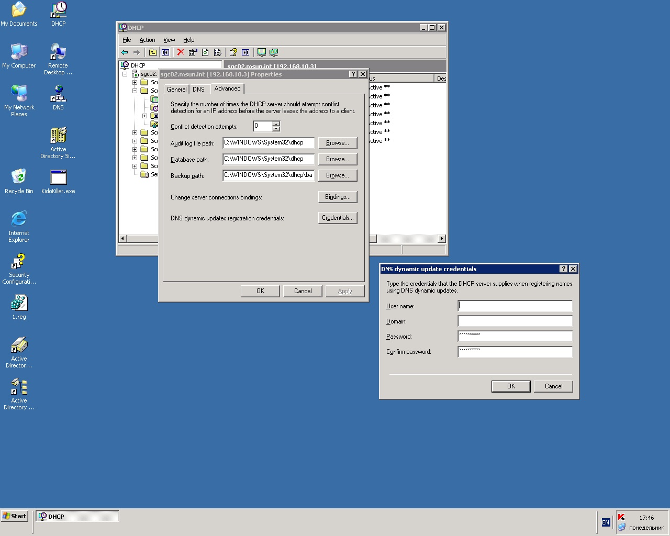Image resolution: width=670 pixels, height=536 pixels.
Task: Increase conflict detection attempts with up arrow
Action: pos(276,124)
